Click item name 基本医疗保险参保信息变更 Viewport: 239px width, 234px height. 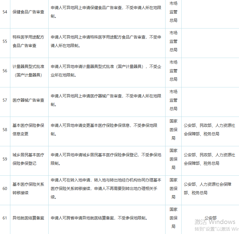pos(28,130)
